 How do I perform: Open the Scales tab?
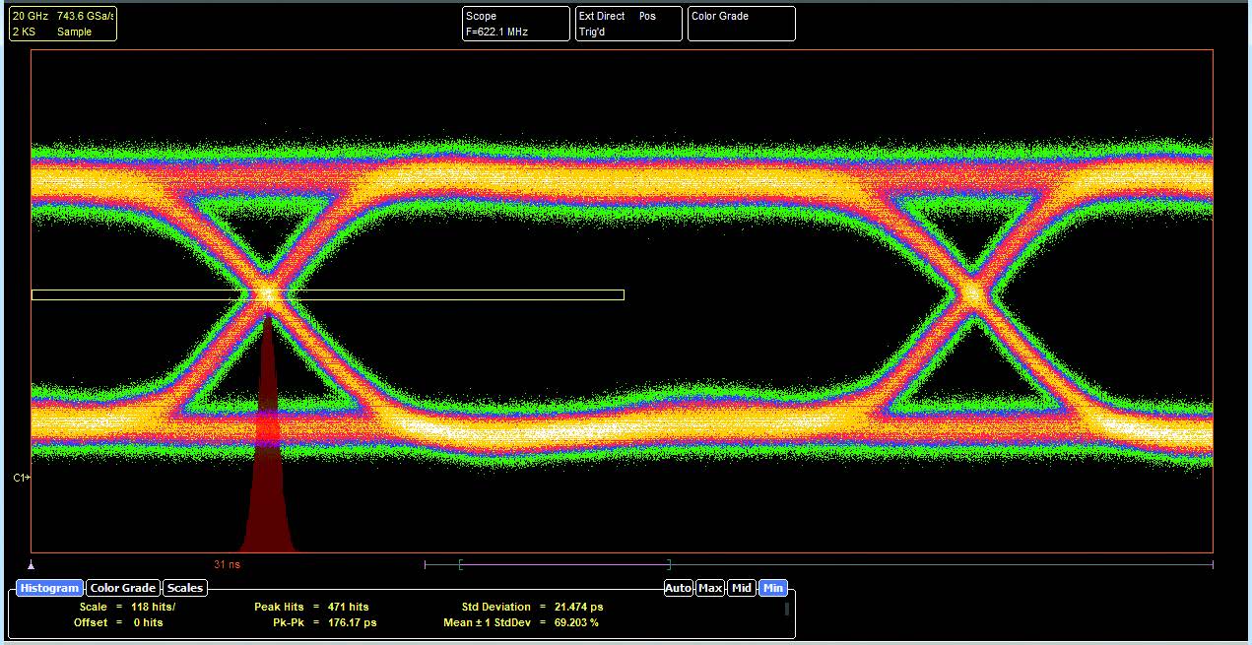[x=185, y=588]
